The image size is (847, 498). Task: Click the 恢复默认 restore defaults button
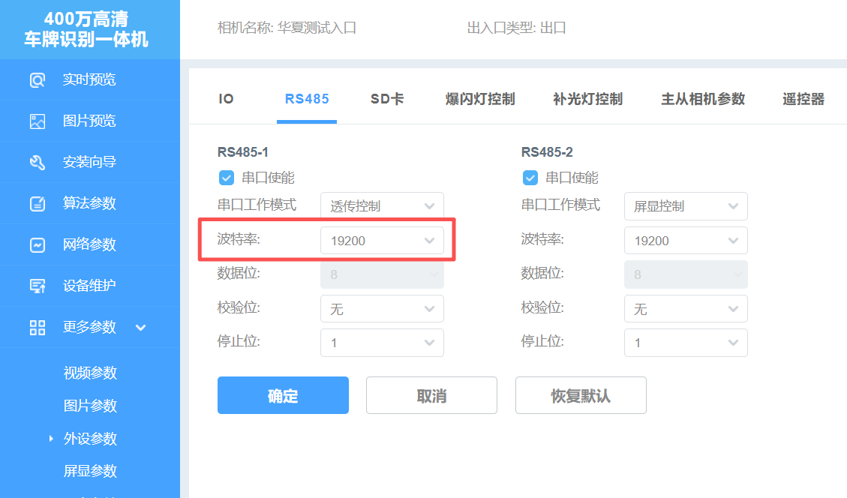pos(581,395)
